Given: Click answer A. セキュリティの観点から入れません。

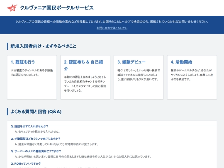Looking at the screenshot, I should click(37, 131).
